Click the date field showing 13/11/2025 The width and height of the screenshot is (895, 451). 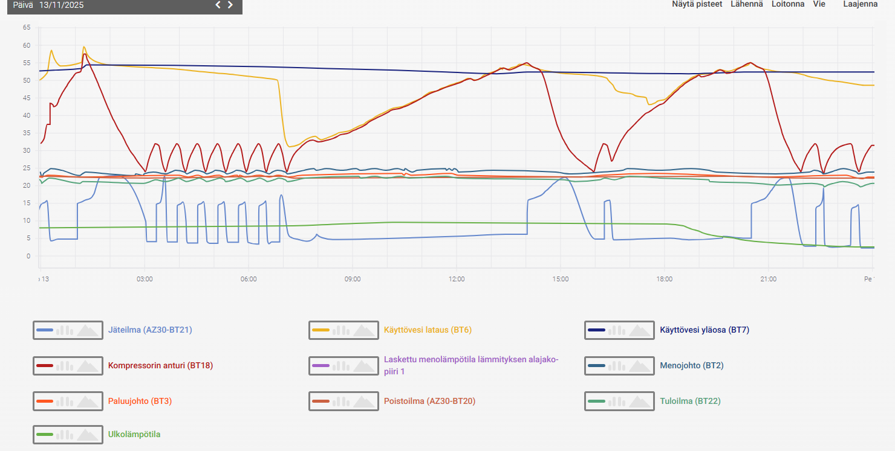[62, 5]
